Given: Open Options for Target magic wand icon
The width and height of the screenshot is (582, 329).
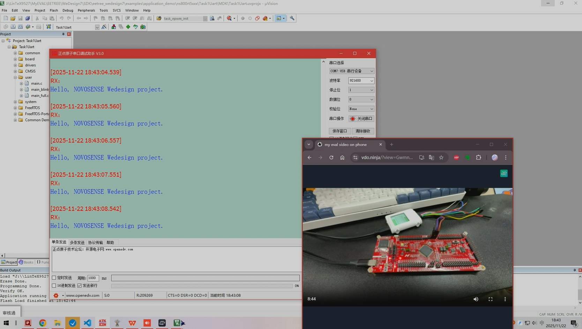Looking at the screenshot, I should (104, 27).
